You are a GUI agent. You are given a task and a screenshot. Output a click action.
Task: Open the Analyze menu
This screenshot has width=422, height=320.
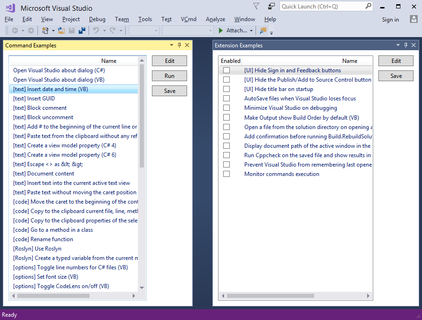[x=215, y=19]
